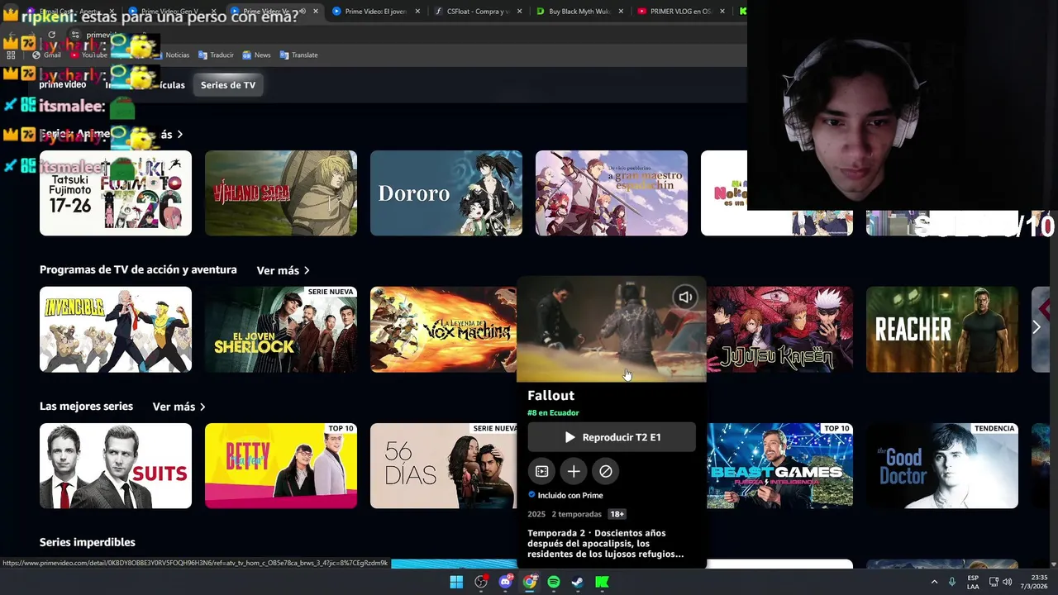Image resolution: width=1058 pixels, height=595 pixels.
Task: Click the 'Las mejores series' heading
Action: (86, 407)
